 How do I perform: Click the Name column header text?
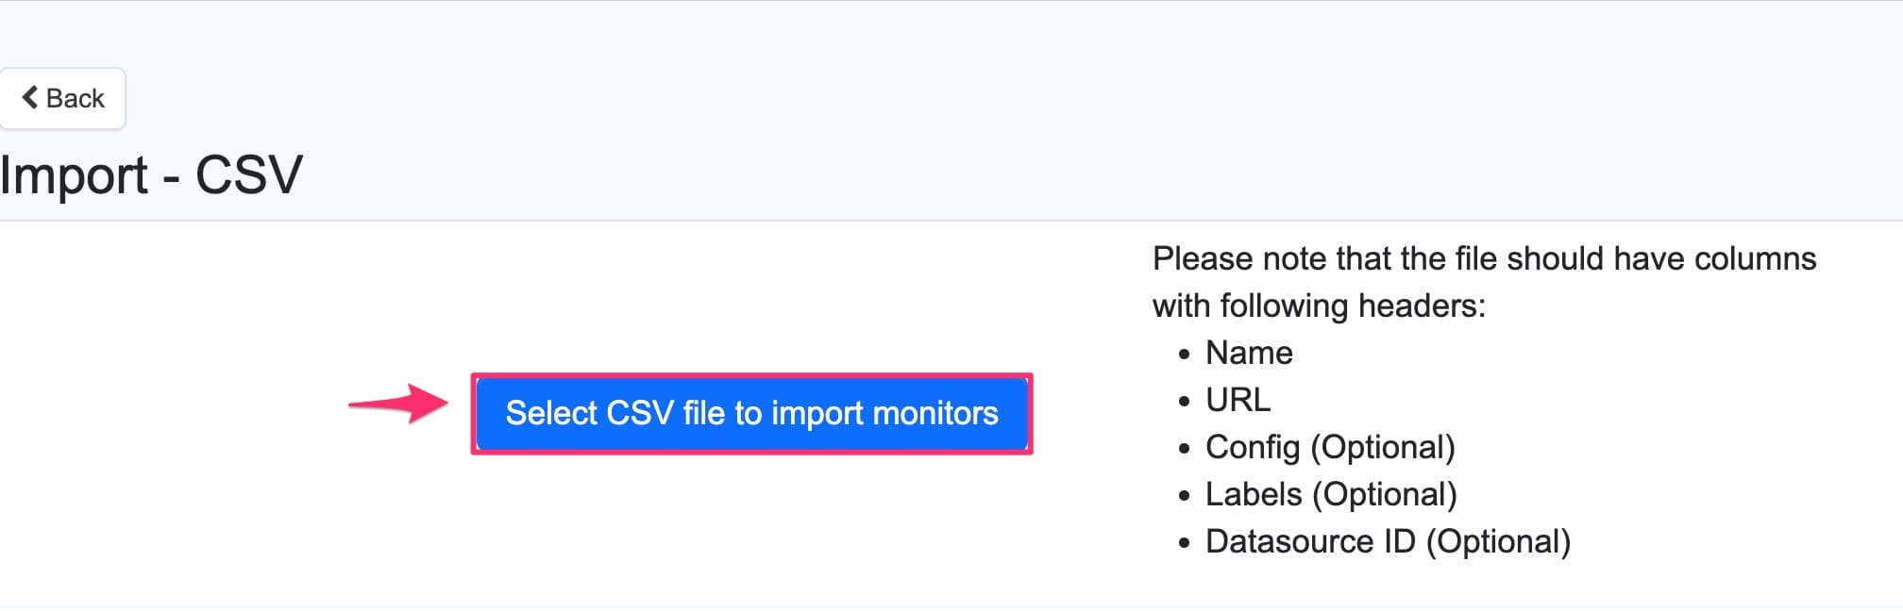1248,354
